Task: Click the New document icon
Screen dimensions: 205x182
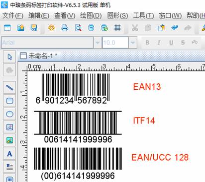Action: pos(7,28)
